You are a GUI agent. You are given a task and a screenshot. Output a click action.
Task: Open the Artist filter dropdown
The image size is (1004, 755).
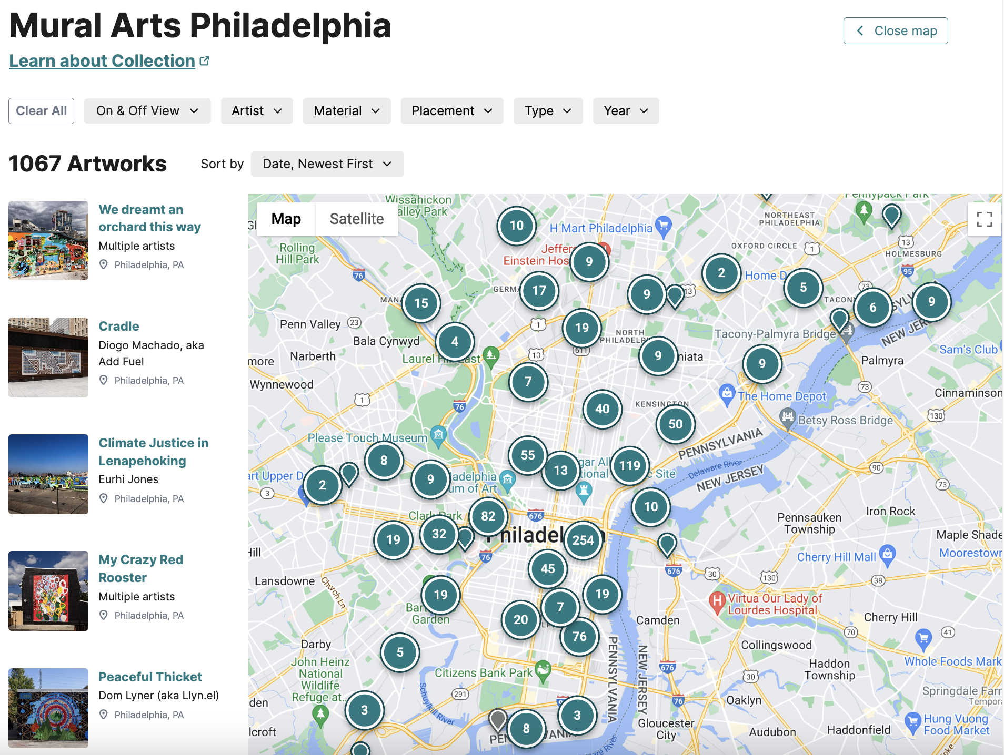pos(257,111)
